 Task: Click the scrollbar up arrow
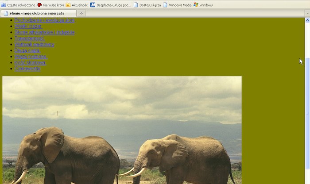click(x=307, y=20)
